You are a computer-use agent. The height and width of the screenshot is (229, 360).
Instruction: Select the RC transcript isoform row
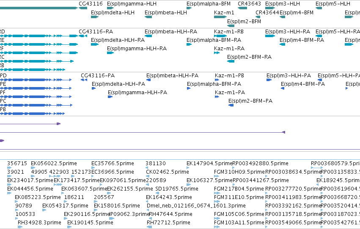point(37,61)
